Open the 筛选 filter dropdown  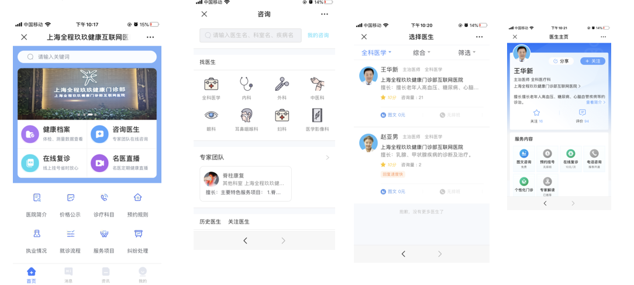[x=467, y=53]
